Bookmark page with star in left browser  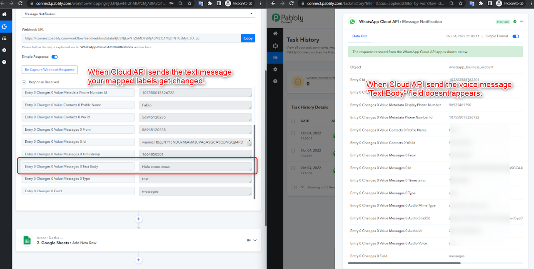tap(189, 3)
